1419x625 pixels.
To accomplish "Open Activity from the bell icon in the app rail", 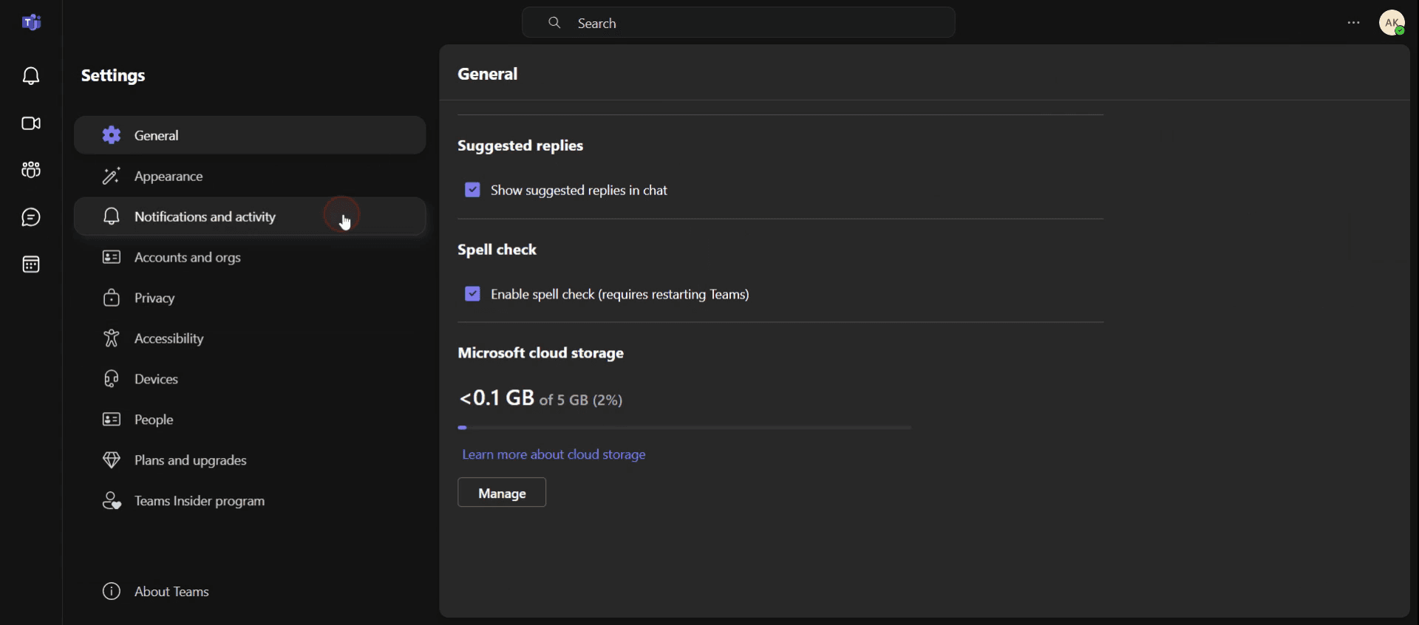I will 31,76.
